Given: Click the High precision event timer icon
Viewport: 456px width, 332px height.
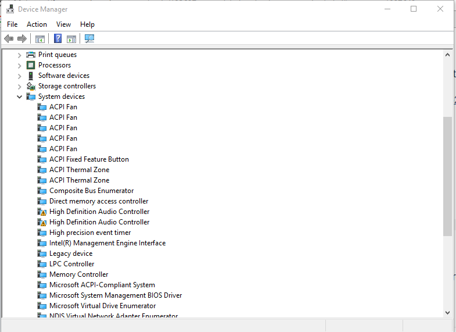Looking at the screenshot, I should (x=42, y=233).
